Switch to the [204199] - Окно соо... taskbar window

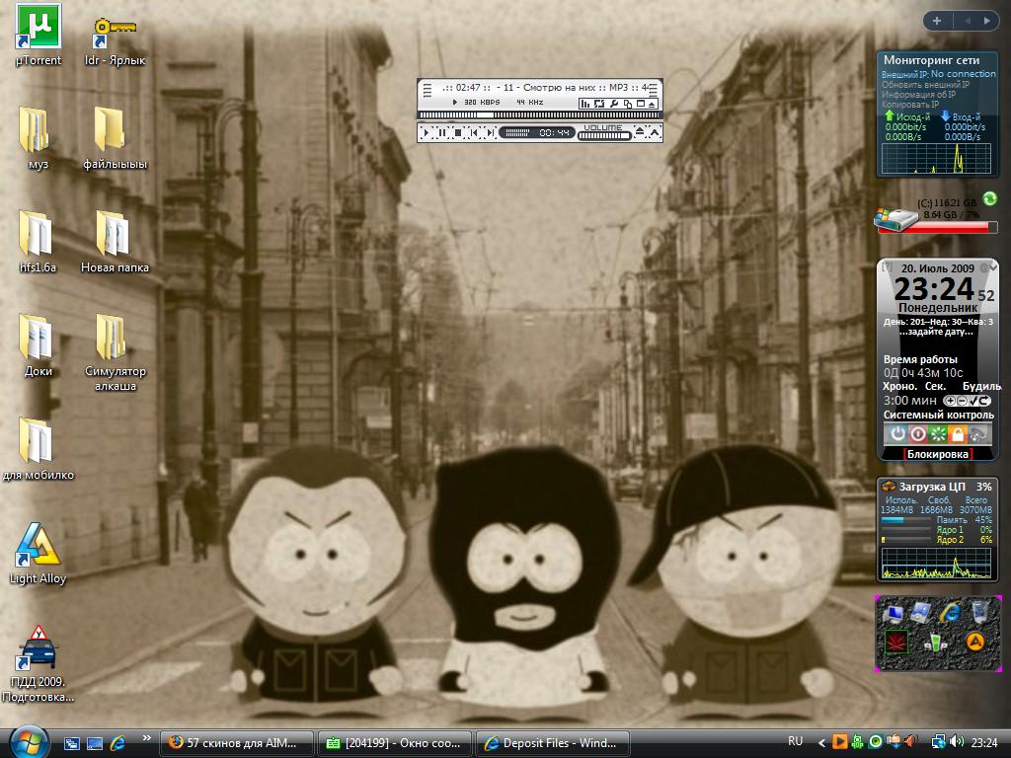[x=395, y=743]
